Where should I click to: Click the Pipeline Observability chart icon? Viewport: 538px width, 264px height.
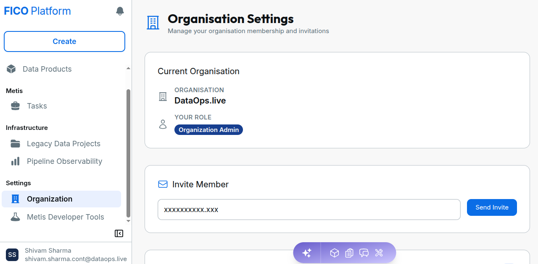coord(15,161)
